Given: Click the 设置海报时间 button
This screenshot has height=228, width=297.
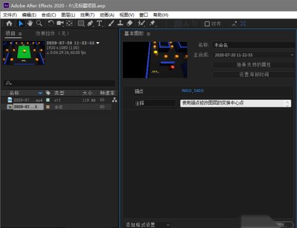Looking at the screenshot, I should 254,75.
